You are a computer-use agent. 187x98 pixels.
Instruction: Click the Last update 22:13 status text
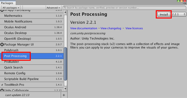coord(17,95)
